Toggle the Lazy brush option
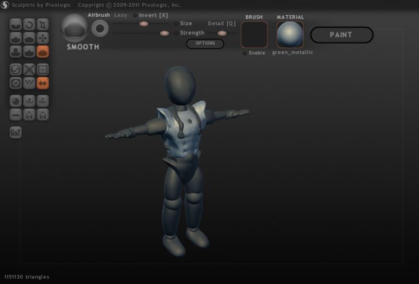This screenshot has height=284, width=419. 121,15
